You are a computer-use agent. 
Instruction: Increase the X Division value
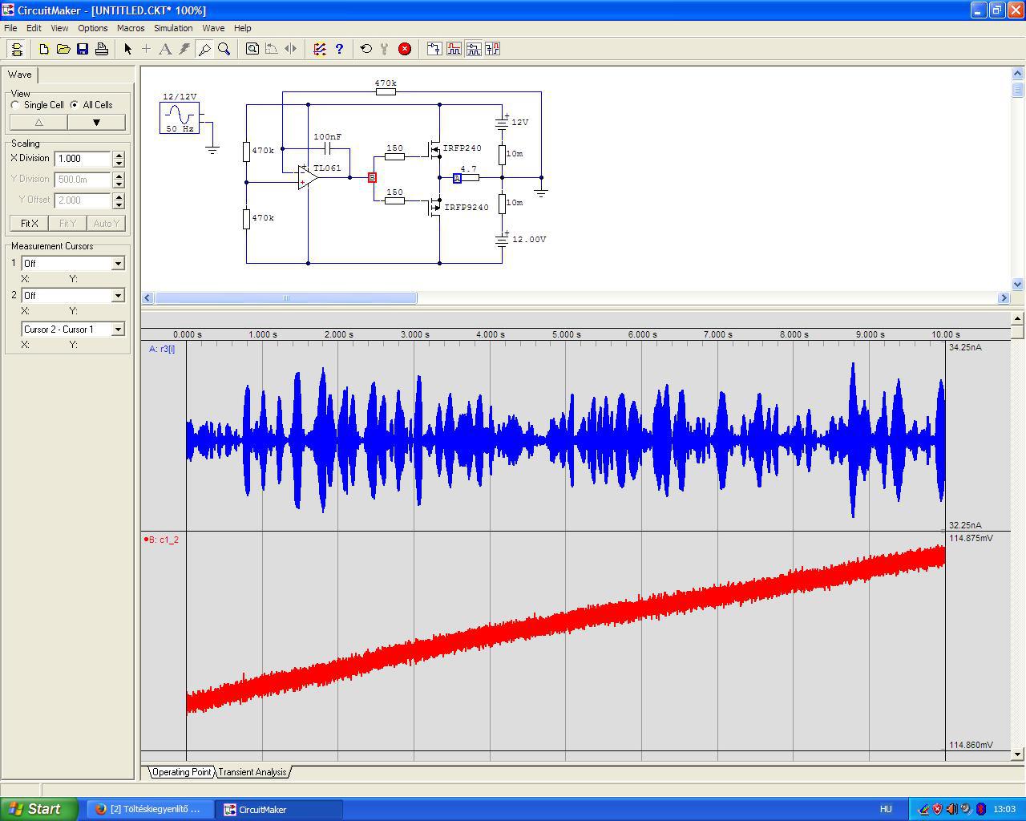click(x=119, y=155)
